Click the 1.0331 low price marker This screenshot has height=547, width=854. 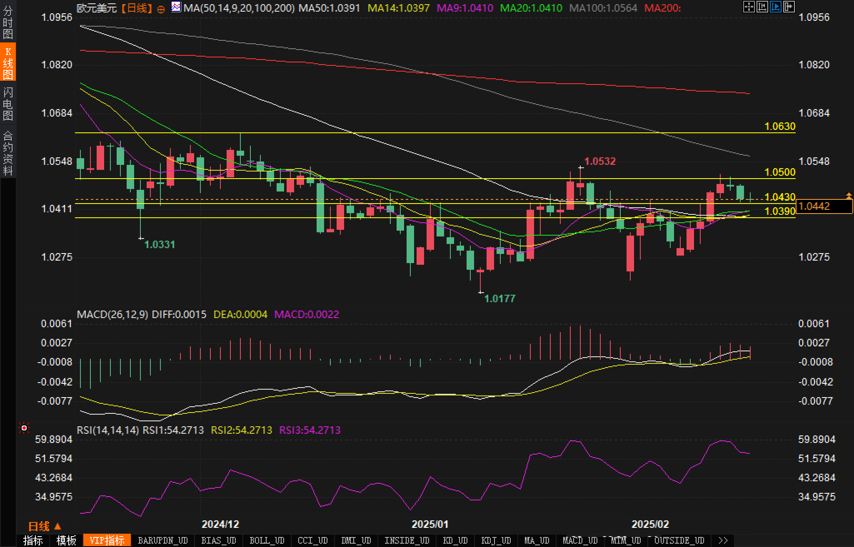click(160, 244)
